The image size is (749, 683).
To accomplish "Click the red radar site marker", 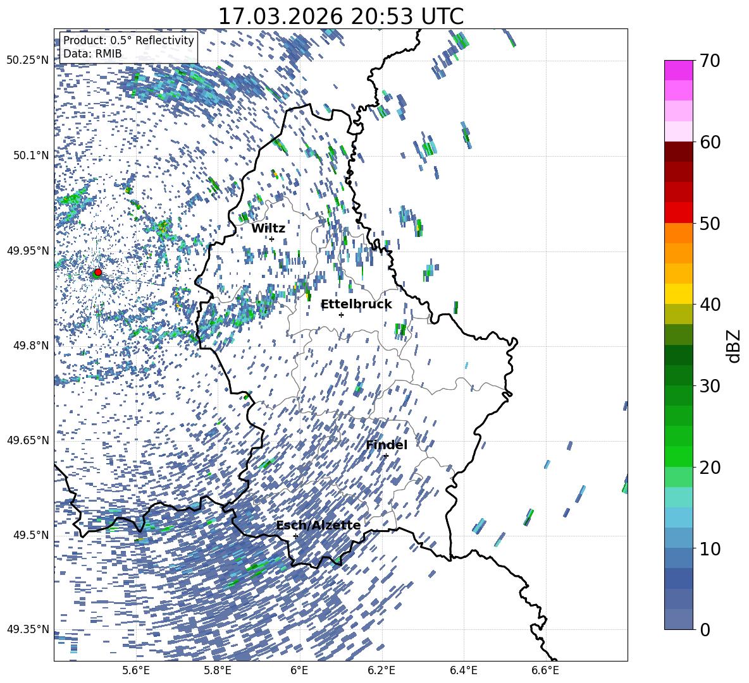I will coord(97,272).
